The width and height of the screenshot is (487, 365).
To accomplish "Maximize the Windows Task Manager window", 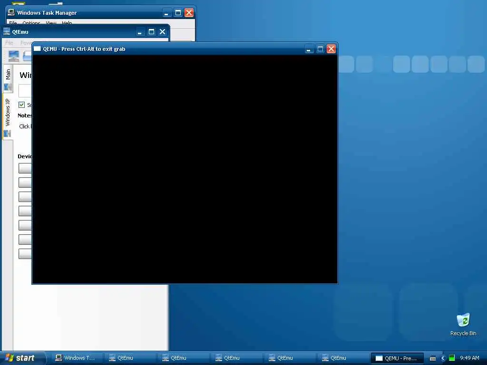I will pyautogui.click(x=178, y=13).
